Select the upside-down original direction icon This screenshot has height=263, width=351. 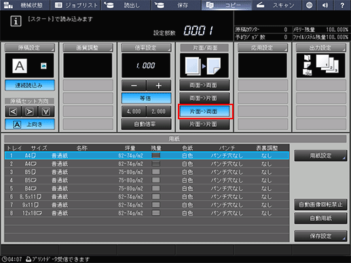pyautogui.click(x=46, y=112)
